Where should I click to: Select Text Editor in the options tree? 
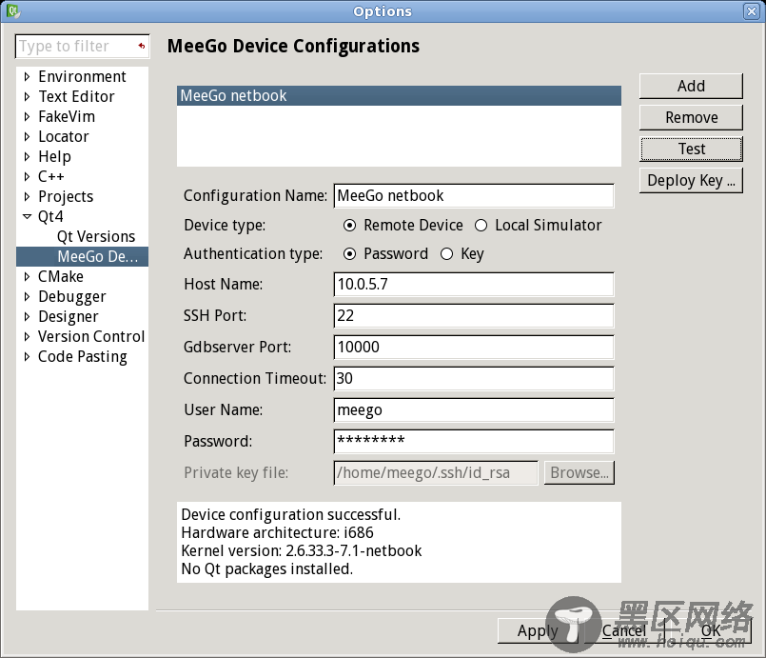(x=76, y=97)
